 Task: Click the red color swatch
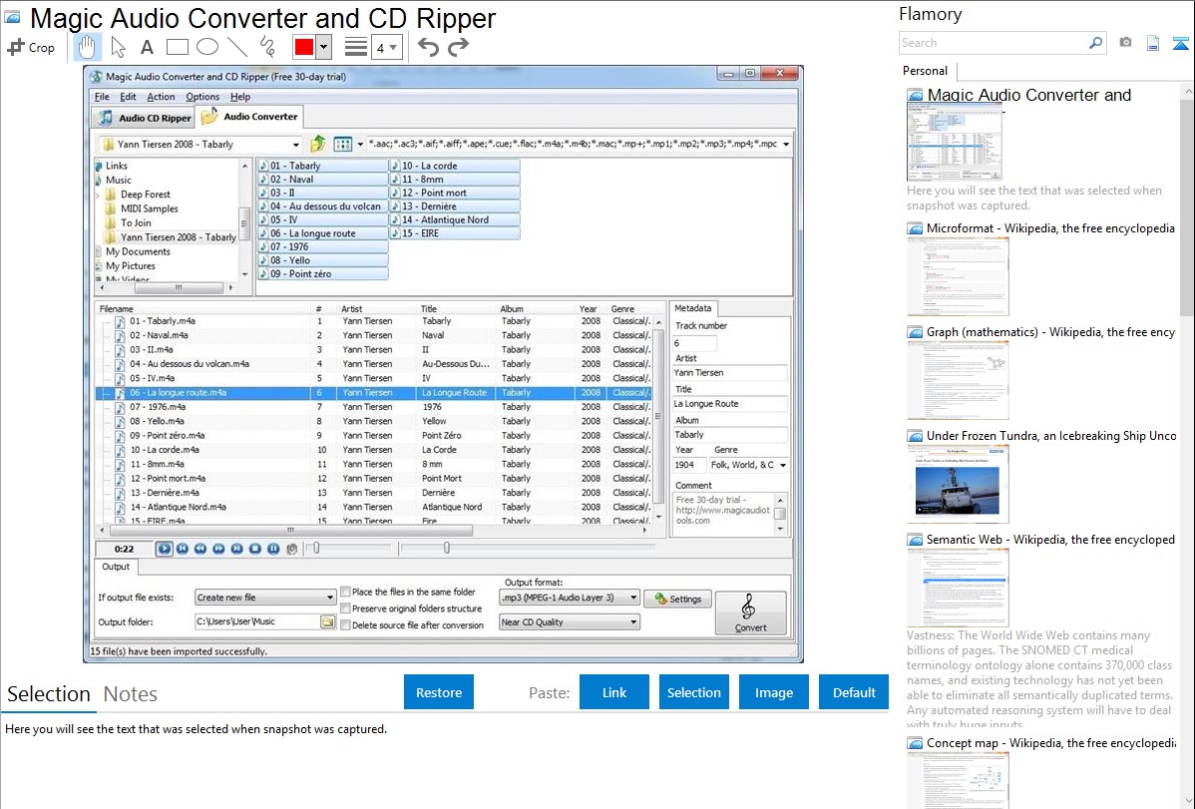[x=304, y=47]
